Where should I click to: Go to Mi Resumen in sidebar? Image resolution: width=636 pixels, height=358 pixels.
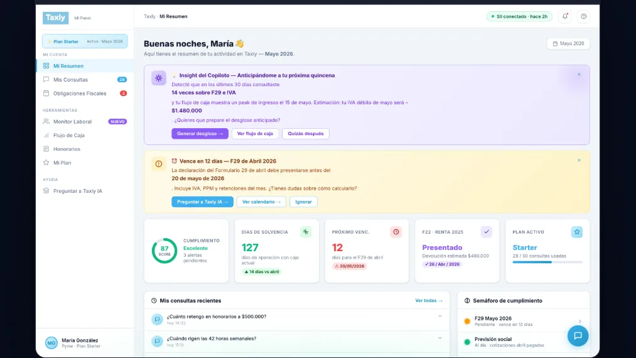(x=85, y=66)
